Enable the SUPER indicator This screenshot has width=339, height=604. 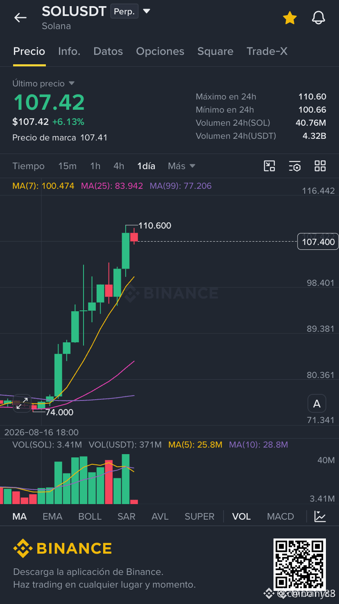tap(199, 516)
